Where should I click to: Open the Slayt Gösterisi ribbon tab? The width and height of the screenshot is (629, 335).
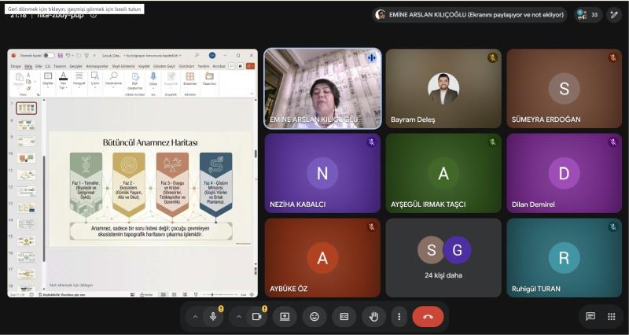pyautogui.click(x=123, y=66)
